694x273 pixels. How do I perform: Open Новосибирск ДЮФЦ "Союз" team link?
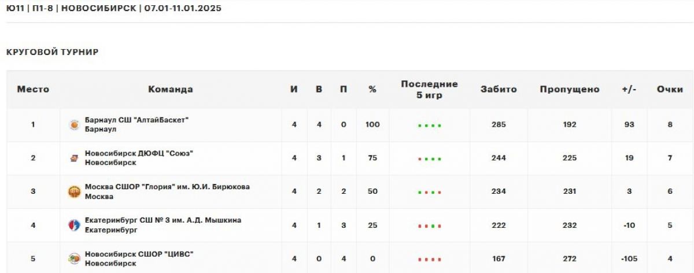click(x=139, y=153)
